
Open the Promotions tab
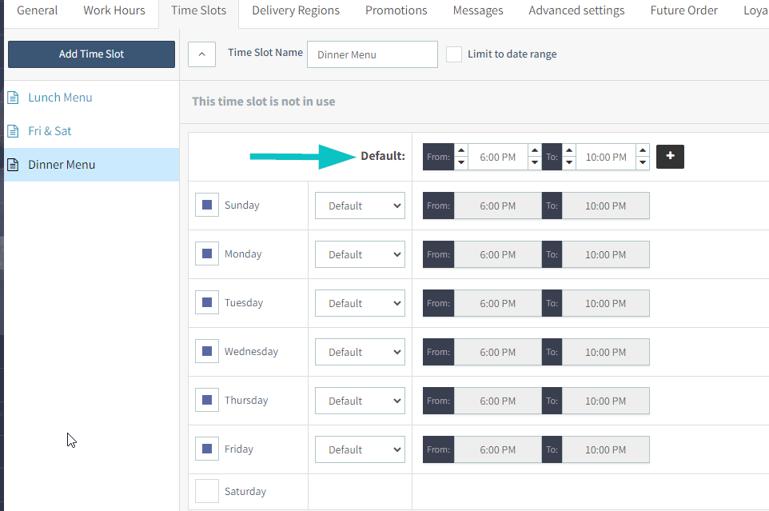pyautogui.click(x=396, y=11)
